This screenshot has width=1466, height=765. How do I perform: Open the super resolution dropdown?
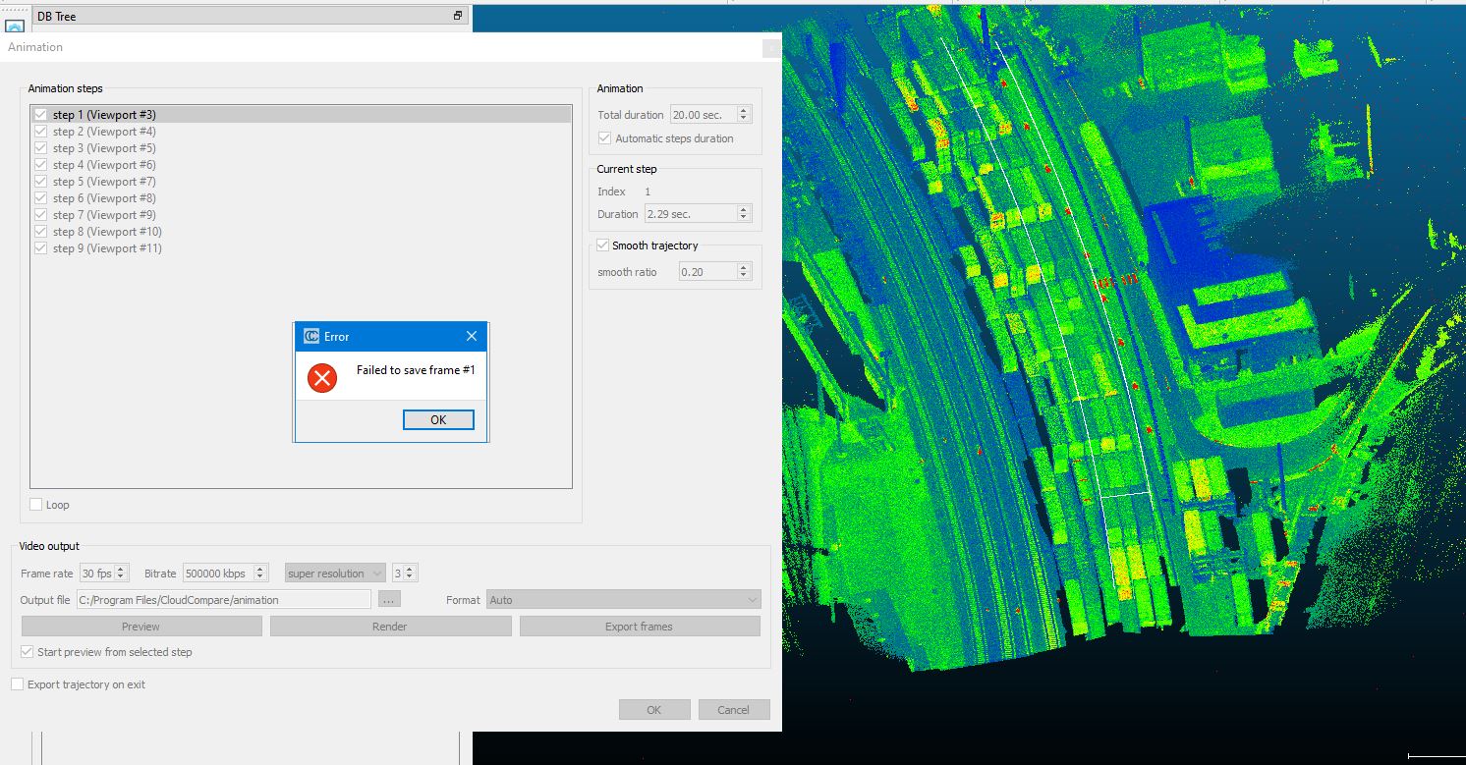tap(335, 574)
